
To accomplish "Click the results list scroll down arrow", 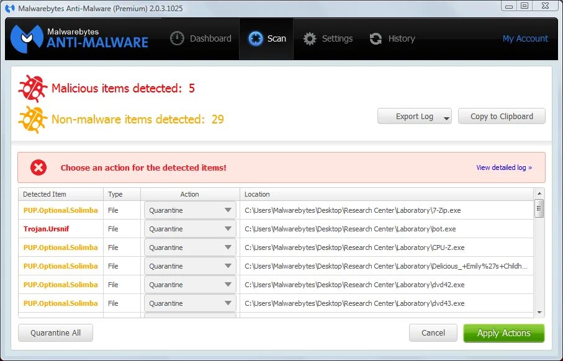I will (x=539, y=313).
